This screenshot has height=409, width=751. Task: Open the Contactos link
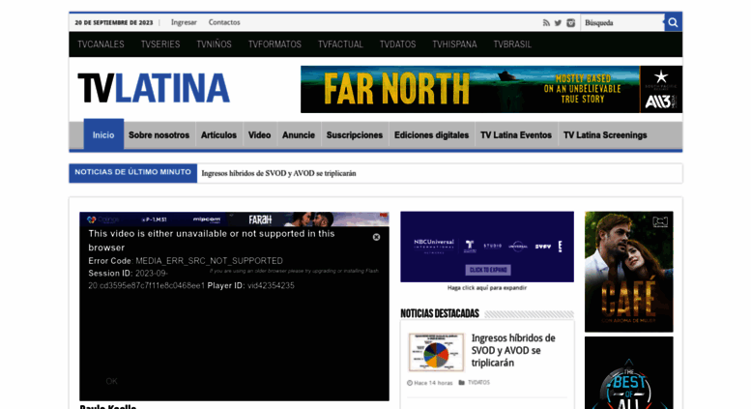[x=224, y=22]
